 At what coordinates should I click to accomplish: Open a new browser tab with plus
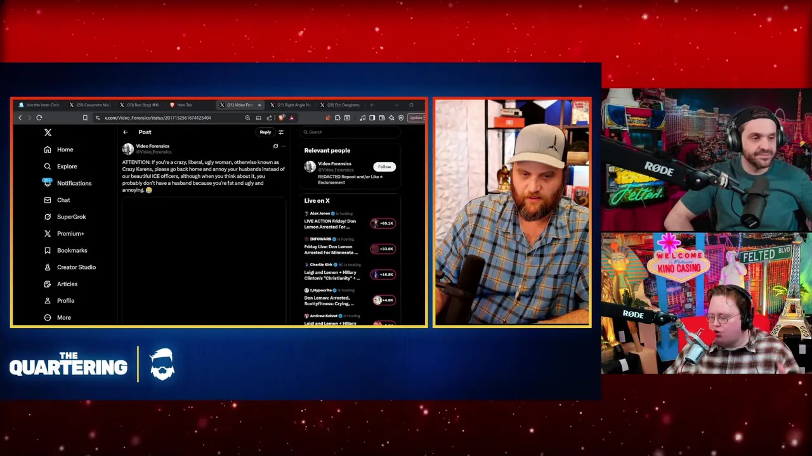coord(372,105)
